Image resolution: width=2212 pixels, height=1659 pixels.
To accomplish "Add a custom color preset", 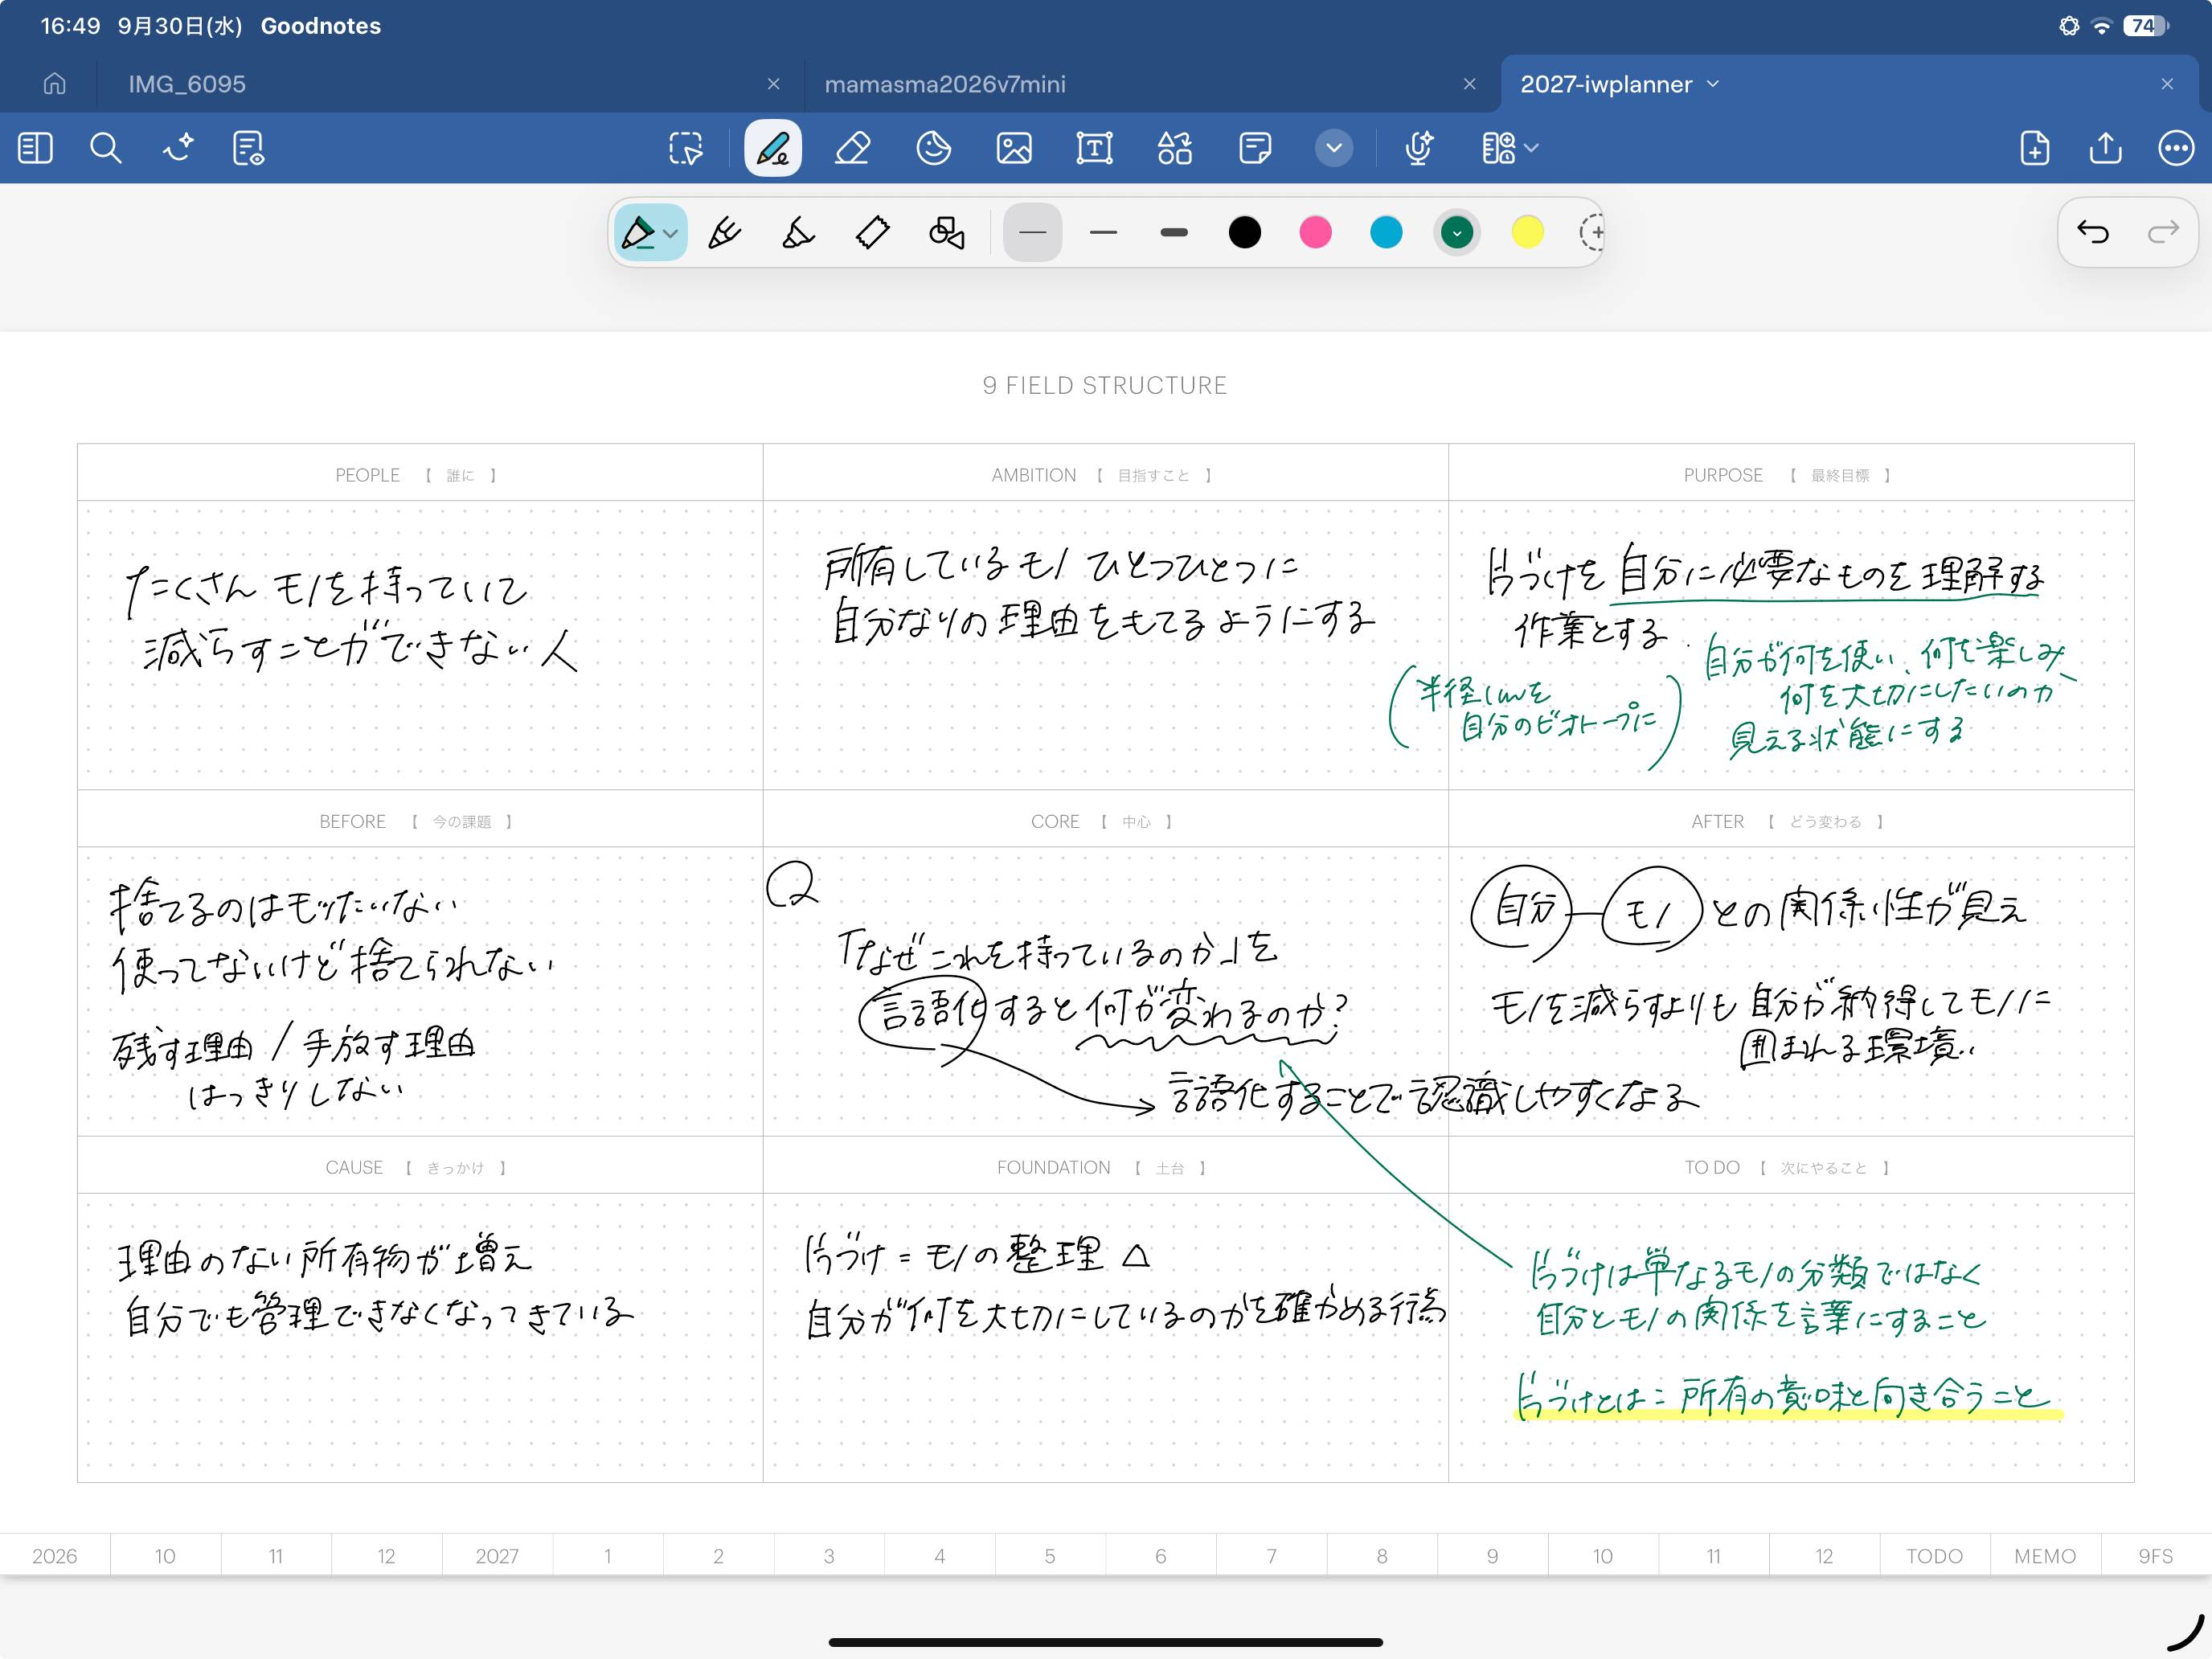I will coord(1593,233).
